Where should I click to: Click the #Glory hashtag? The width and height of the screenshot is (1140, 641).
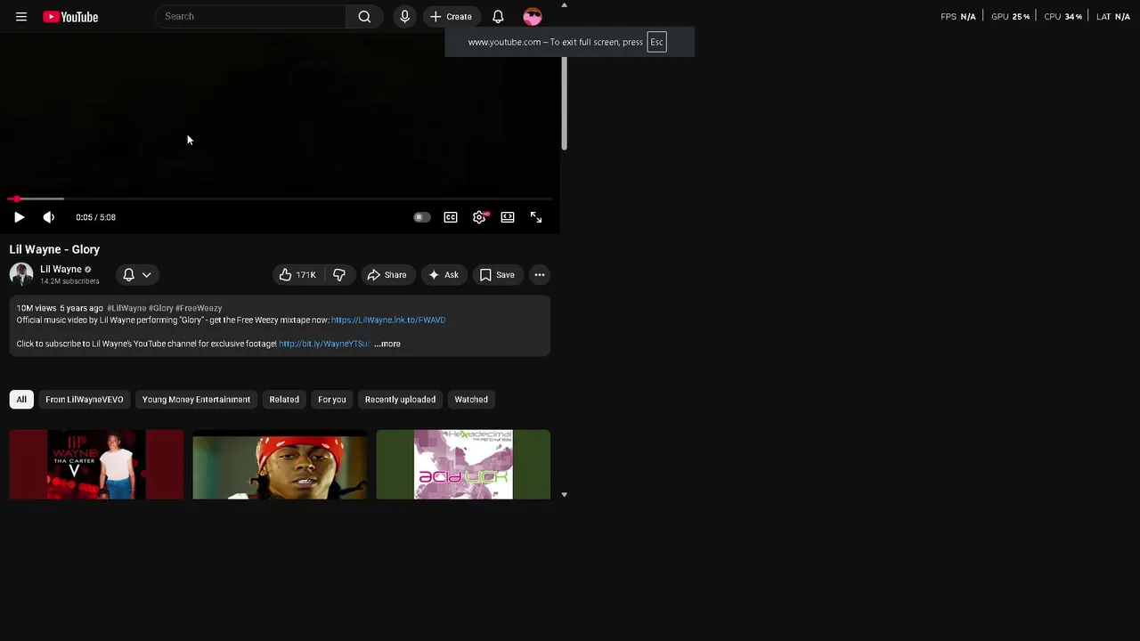pyautogui.click(x=160, y=308)
